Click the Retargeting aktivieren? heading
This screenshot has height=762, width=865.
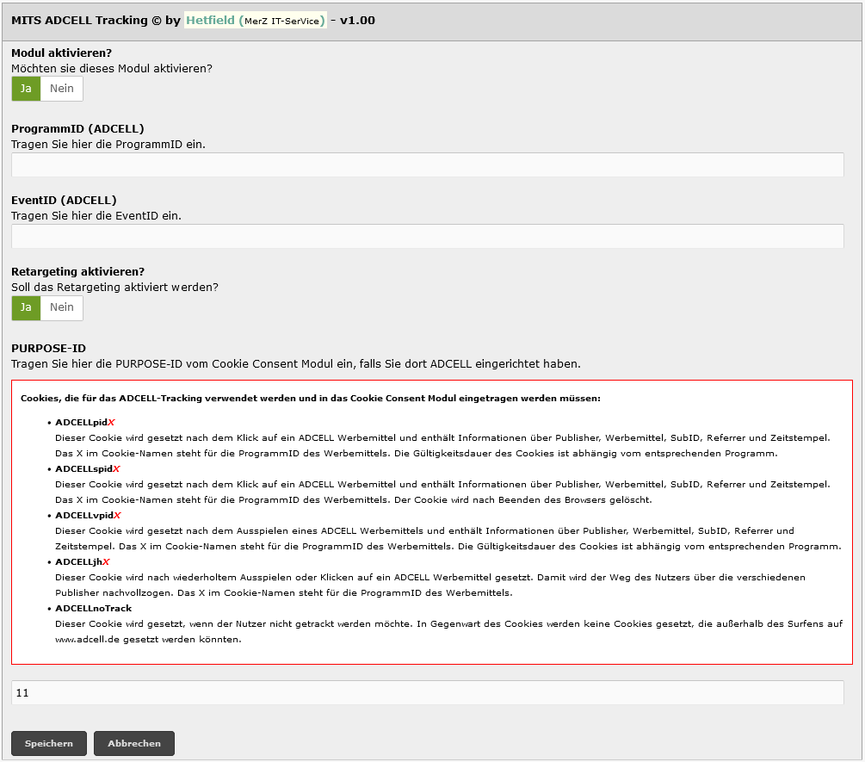coord(77,271)
